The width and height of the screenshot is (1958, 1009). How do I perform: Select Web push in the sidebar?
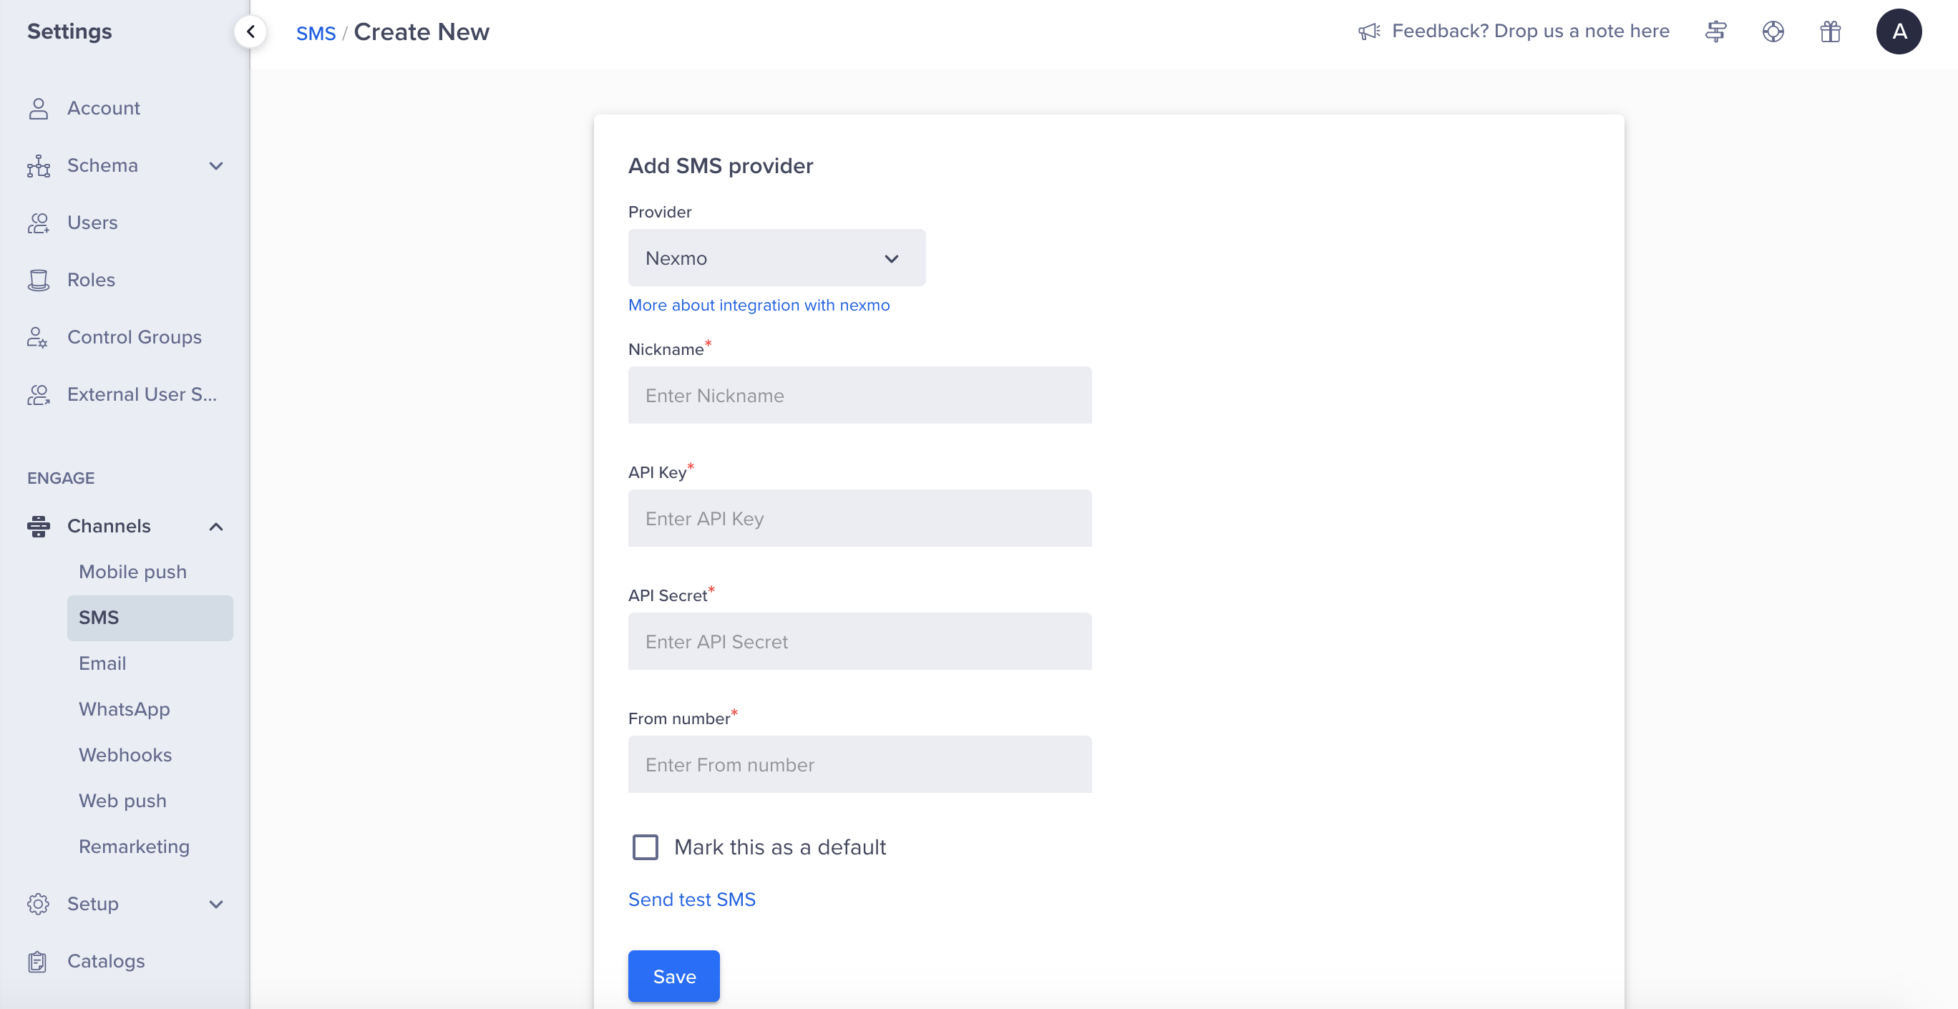(x=122, y=801)
